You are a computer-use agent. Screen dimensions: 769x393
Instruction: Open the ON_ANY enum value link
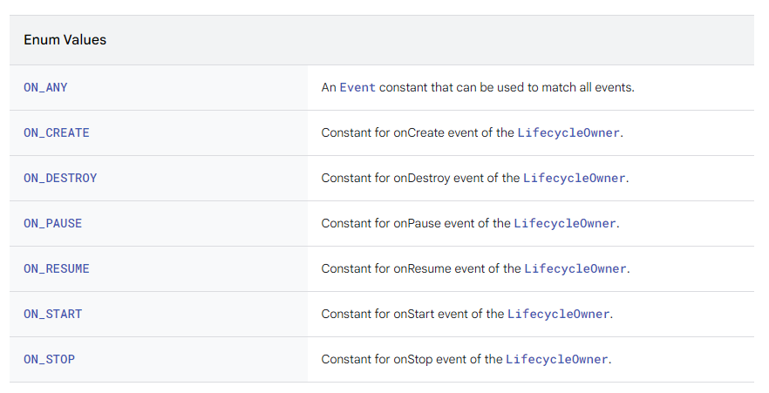coord(46,88)
